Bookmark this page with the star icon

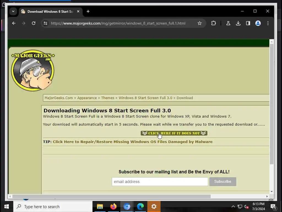(199, 23)
